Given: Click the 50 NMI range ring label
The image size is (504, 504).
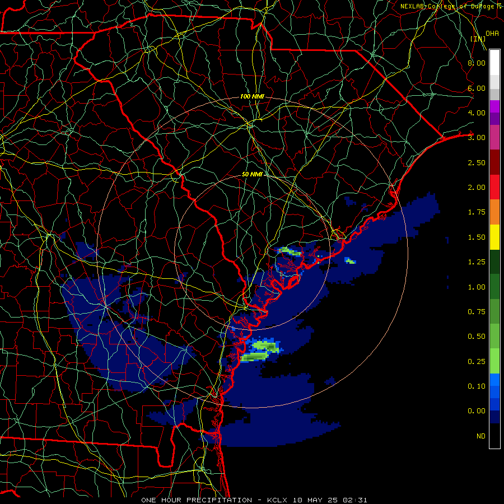Looking at the screenshot, I should (x=252, y=174).
